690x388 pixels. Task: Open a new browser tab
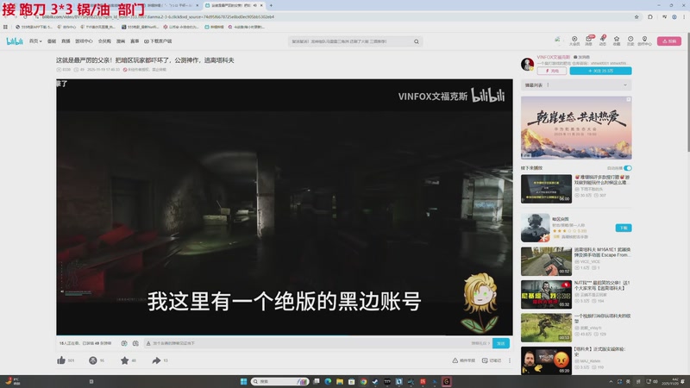pos(271,5)
